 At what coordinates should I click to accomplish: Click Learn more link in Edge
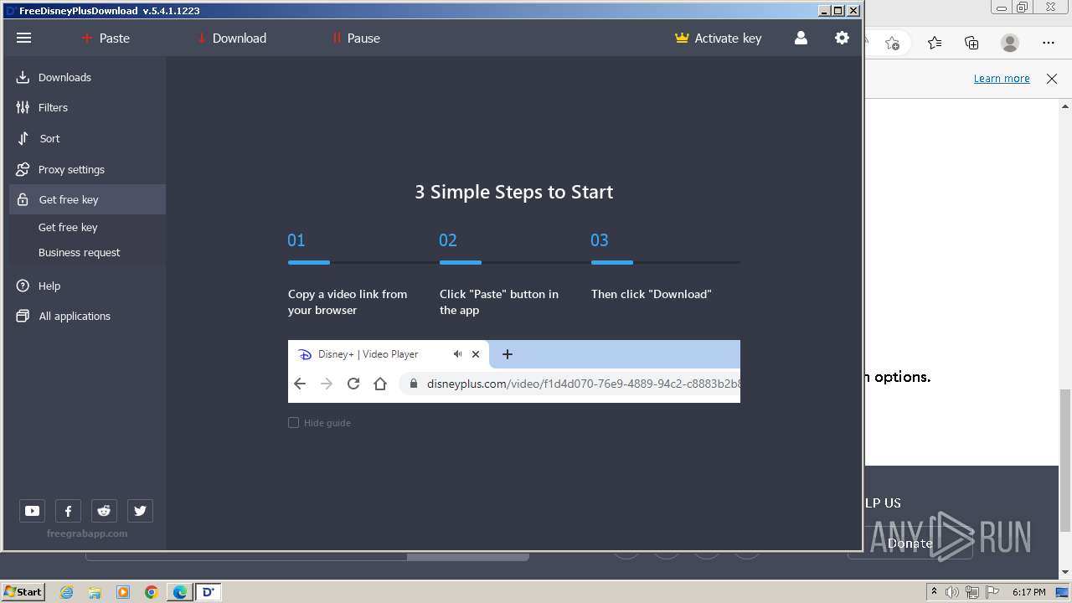click(x=1002, y=78)
